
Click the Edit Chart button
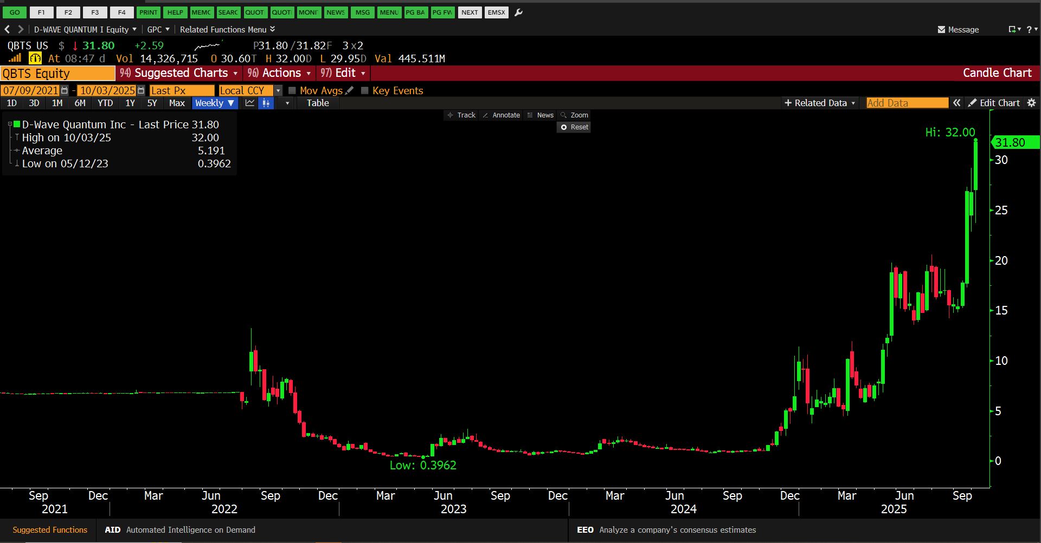[x=994, y=103]
